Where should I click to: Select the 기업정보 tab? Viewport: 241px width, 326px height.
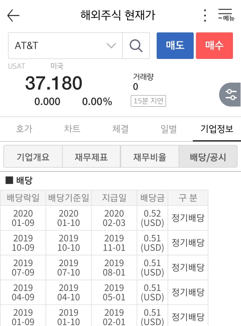(x=217, y=129)
